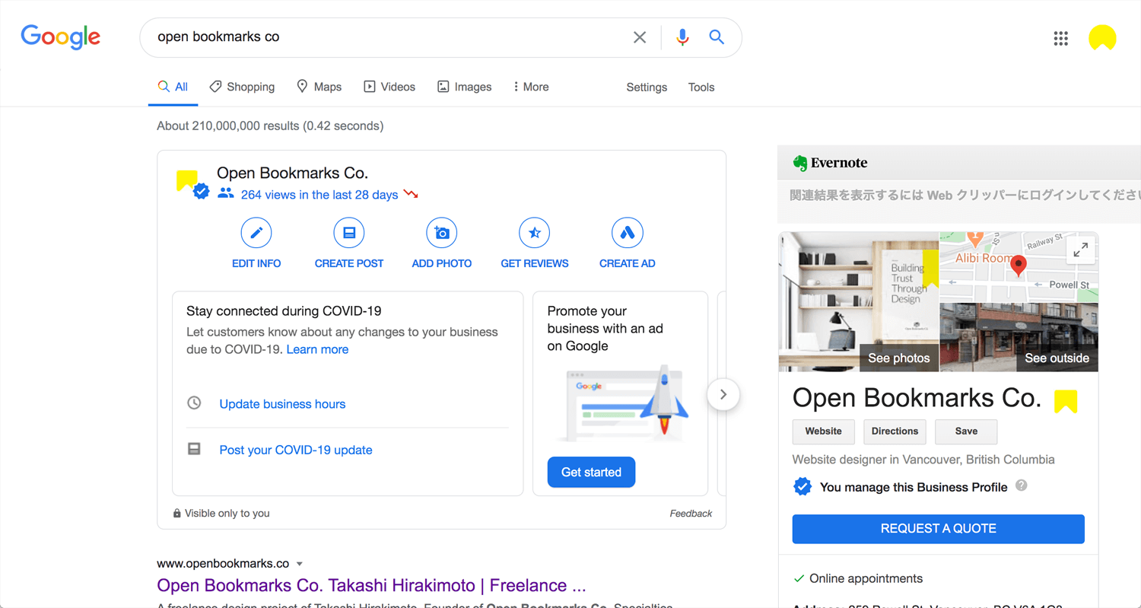Click the Website button
The height and width of the screenshot is (608, 1141).
[x=823, y=431]
